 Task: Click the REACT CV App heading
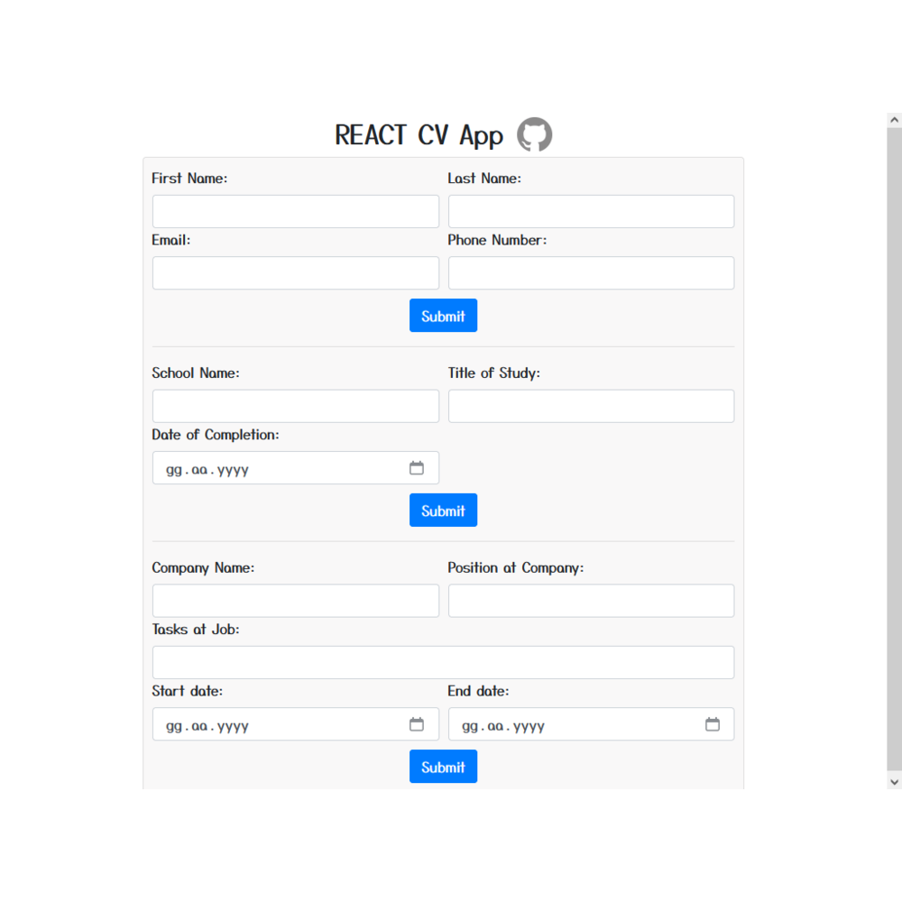point(419,136)
